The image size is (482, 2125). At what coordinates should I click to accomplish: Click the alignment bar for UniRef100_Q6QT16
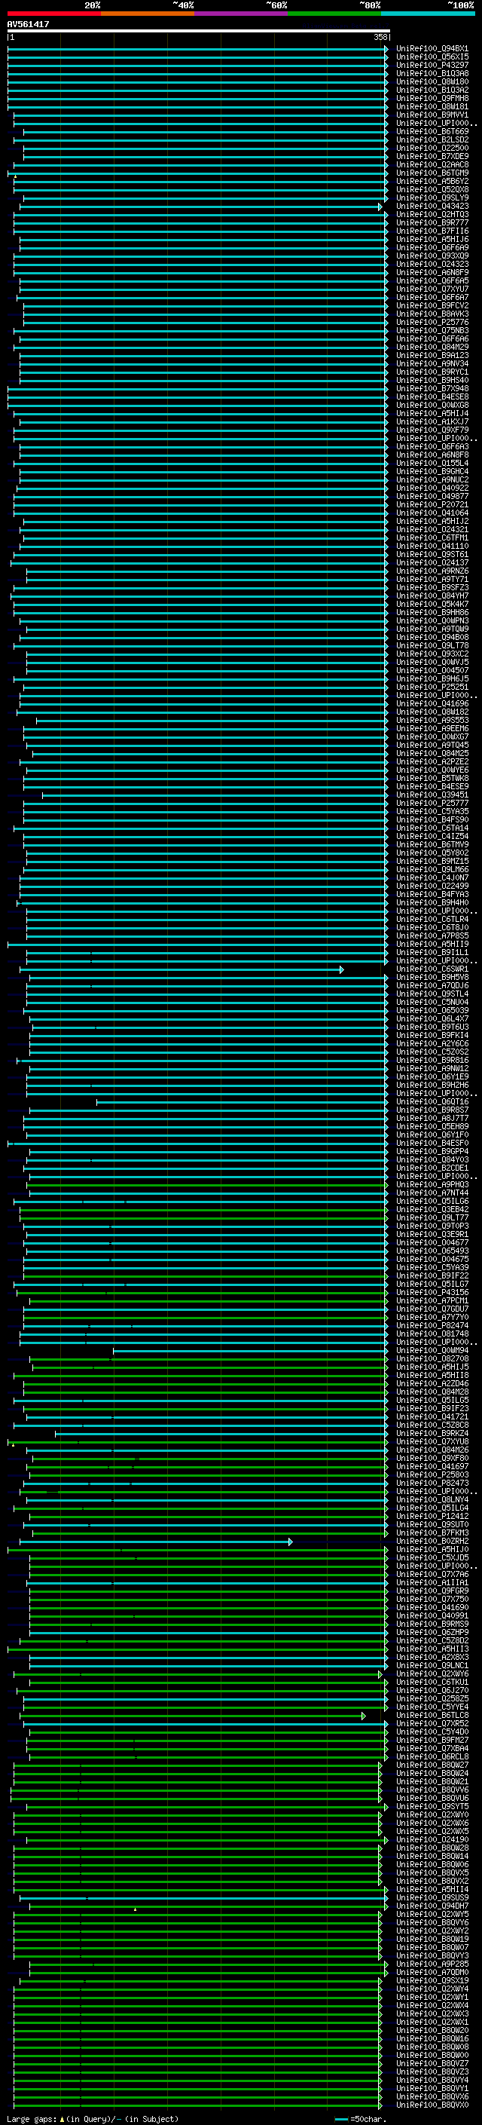coord(243,1102)
